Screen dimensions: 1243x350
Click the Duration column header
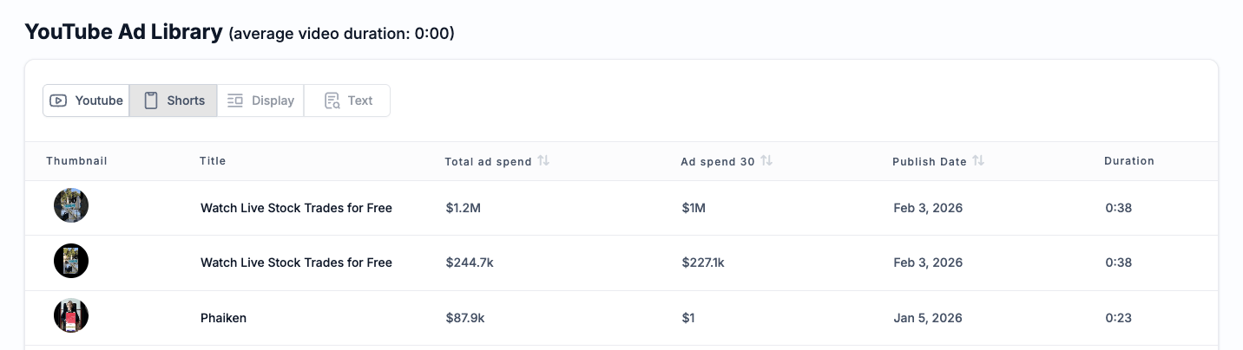click(x=1128, y=161)
